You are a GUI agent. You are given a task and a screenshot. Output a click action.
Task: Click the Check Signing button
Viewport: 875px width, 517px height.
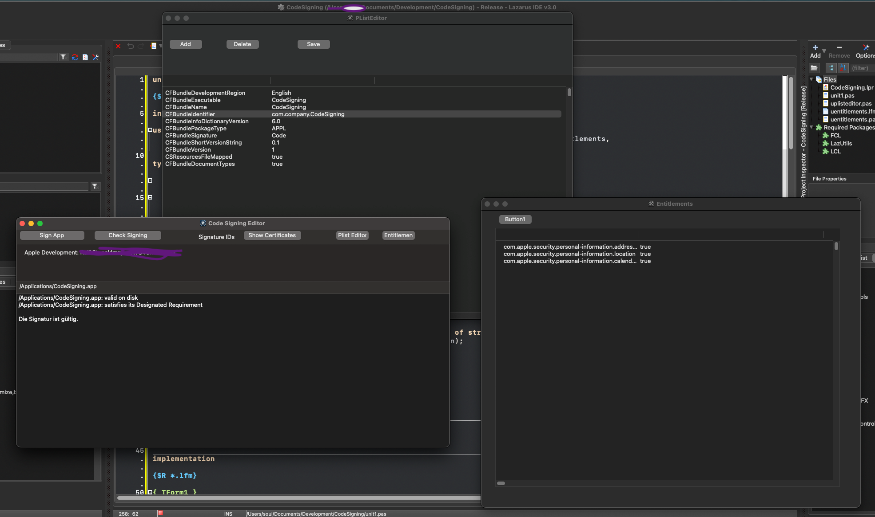click(127, 235)
